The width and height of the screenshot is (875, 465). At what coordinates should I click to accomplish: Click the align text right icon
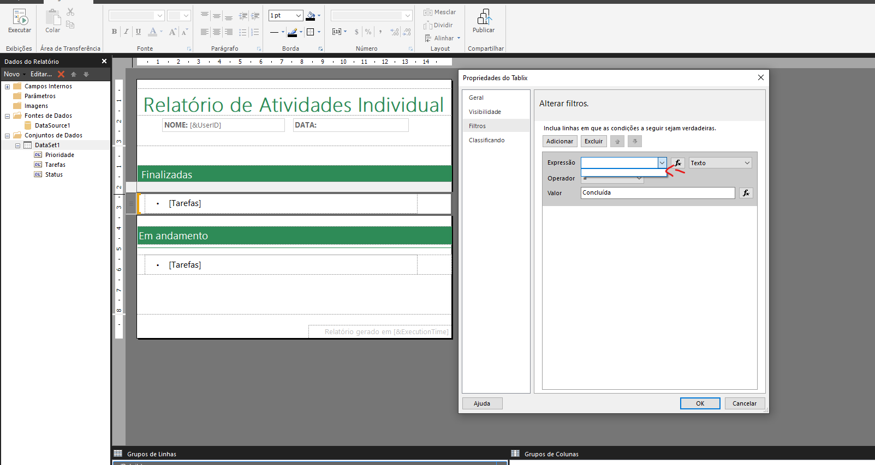(229, 32)
